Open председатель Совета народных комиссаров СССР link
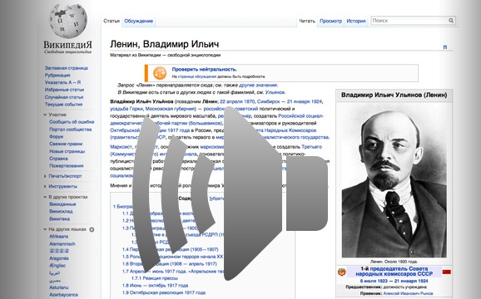This screenshot has width=481, height=299. click(x=394, y=271)
